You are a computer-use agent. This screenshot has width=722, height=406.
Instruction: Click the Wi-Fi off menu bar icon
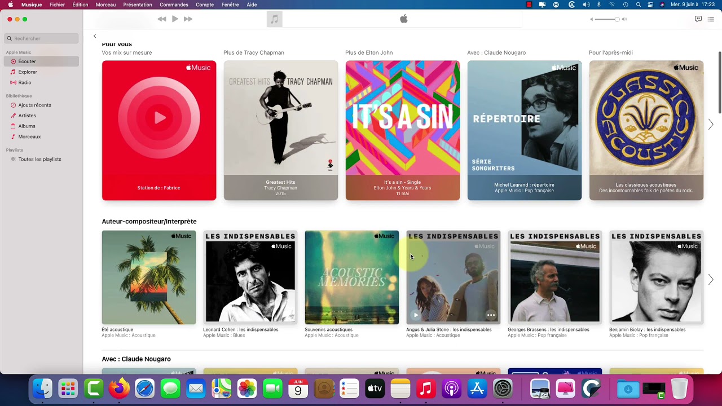612,5
